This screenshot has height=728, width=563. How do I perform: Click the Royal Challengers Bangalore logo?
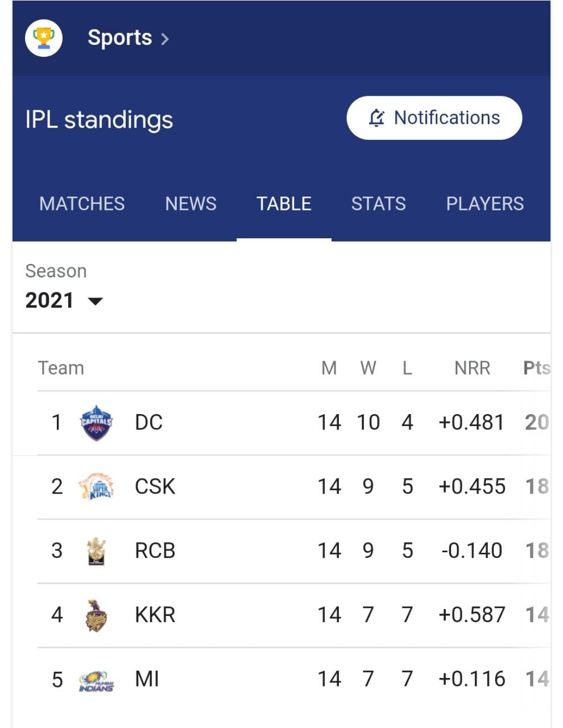pos(96,551)
